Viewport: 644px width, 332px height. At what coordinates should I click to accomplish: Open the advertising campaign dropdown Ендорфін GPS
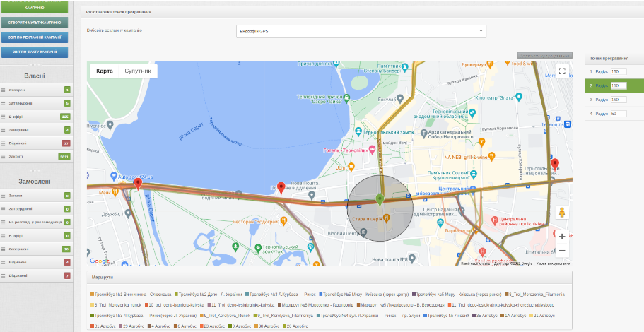coord(361,31)
